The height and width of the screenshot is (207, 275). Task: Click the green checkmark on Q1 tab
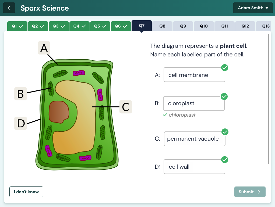coord(22,26)
